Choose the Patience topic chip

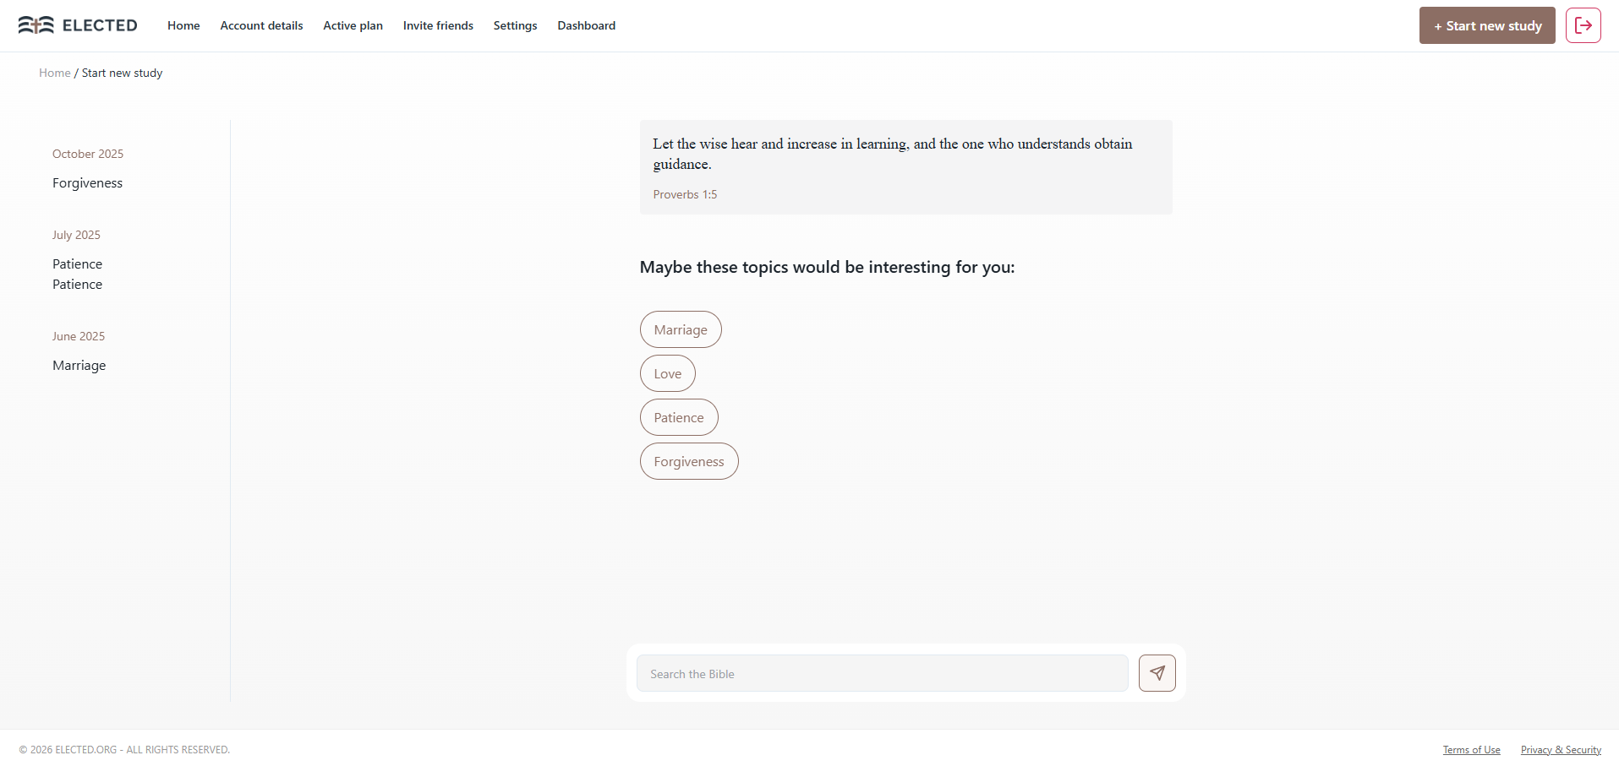coord(679,417)
